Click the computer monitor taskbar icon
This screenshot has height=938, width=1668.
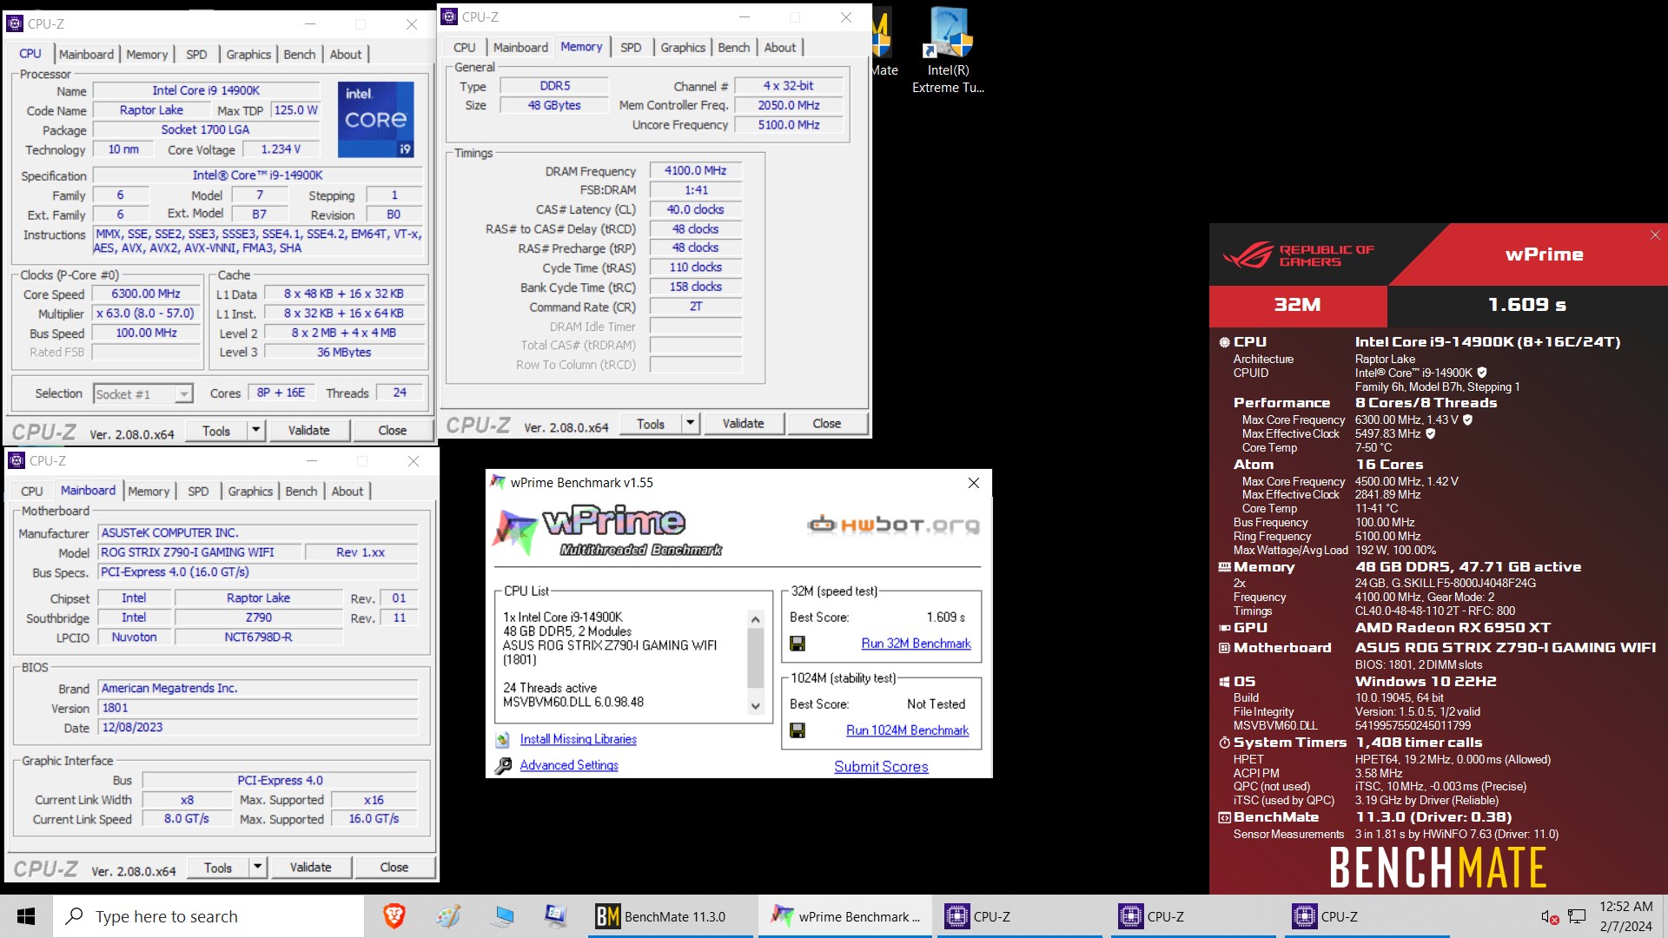tap(502, 916)
